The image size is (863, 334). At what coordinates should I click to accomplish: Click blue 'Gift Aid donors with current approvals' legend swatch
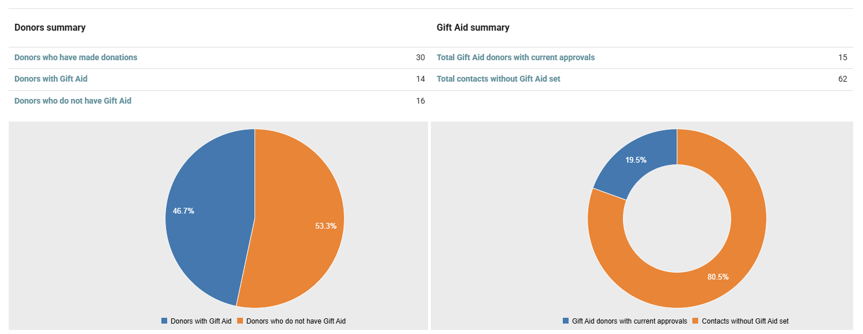(566, 321)
